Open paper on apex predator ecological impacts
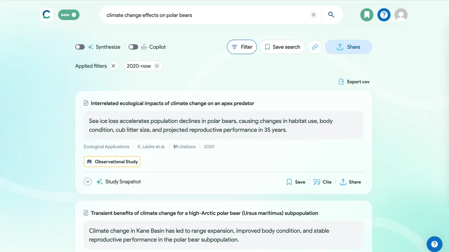449x252 pixels. pos(173,103)
